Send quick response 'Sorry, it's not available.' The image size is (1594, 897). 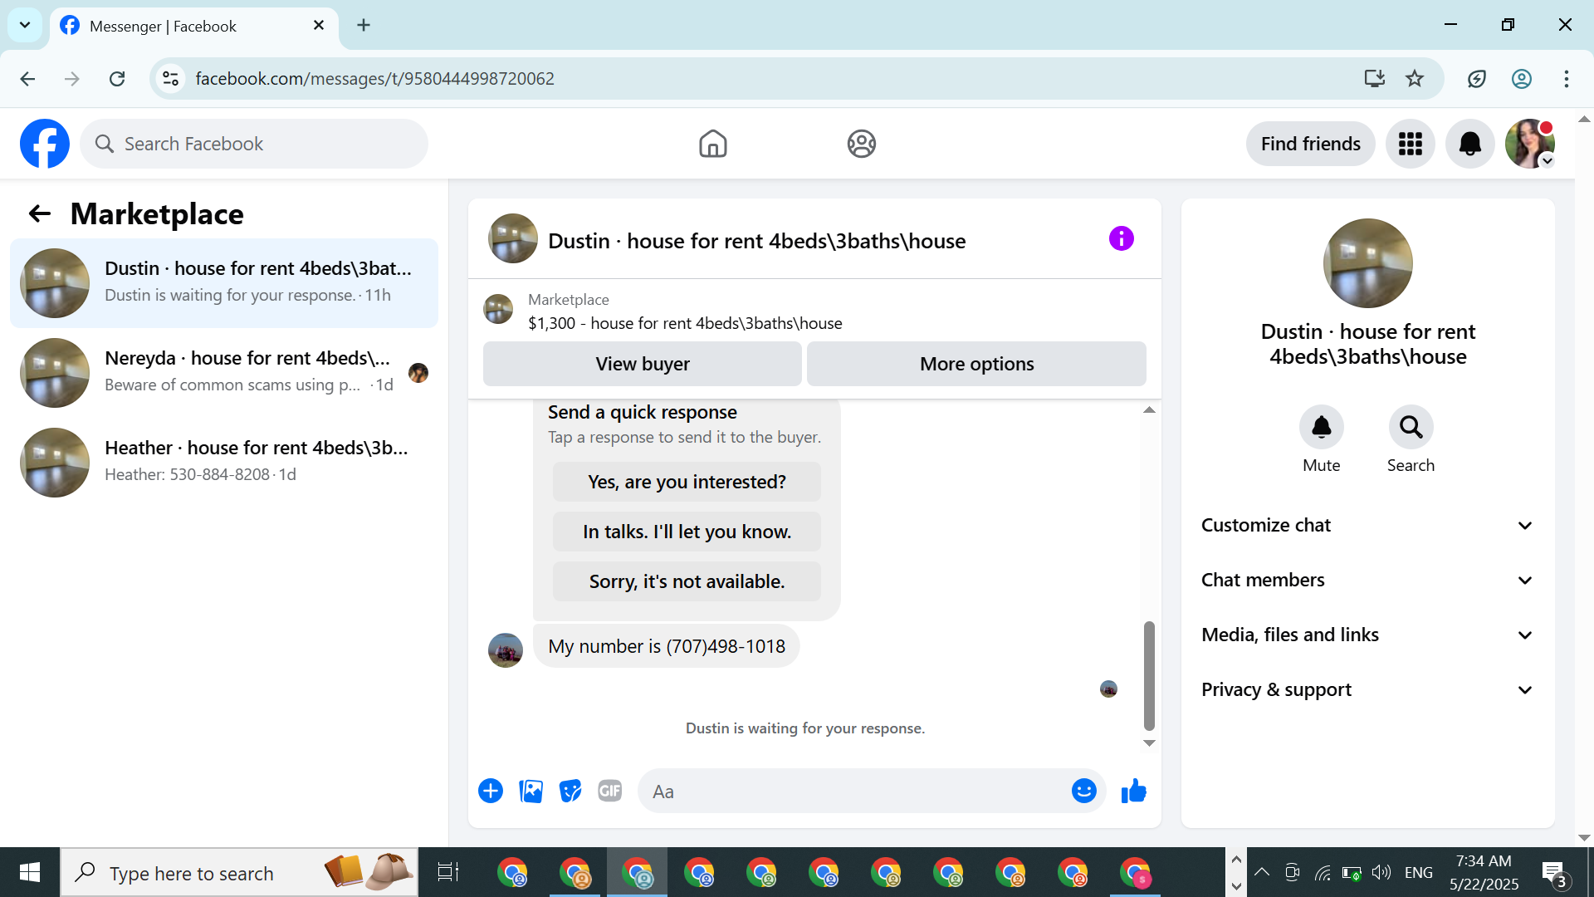click(x=687, y=581)
